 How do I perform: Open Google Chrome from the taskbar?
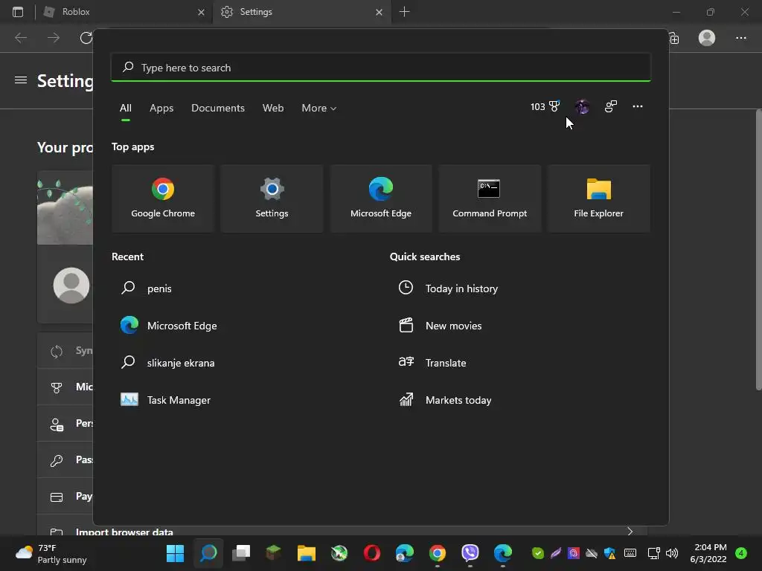438,553
